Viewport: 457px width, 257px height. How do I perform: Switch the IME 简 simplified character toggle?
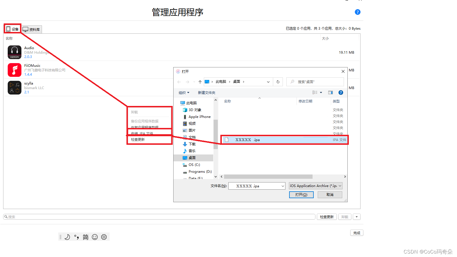tap(86, 237)
